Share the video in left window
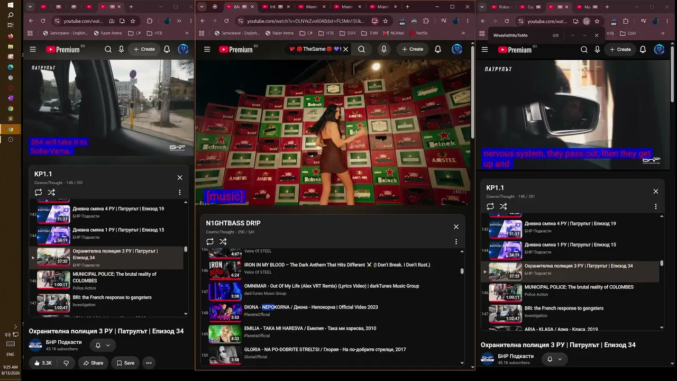 coord(93,363)
